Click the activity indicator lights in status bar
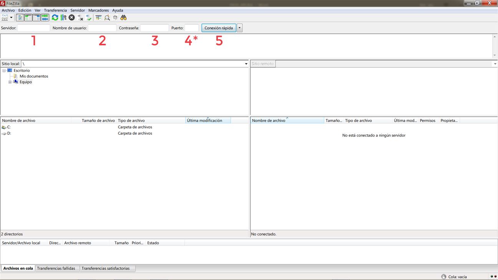The height and width of the screenshot is (280, 498). (x=493, y=277)
